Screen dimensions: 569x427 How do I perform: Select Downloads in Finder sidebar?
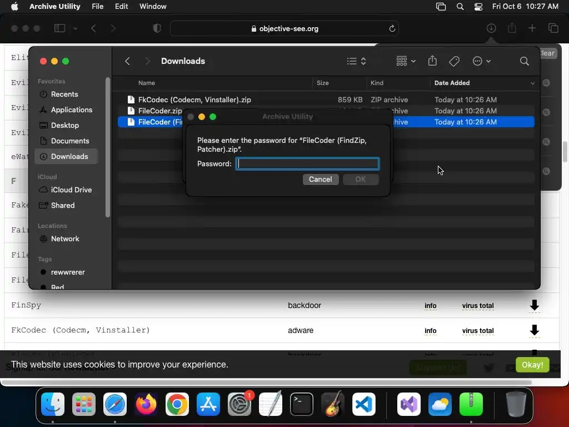(x=67, y=156)
